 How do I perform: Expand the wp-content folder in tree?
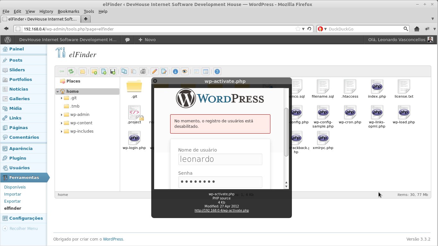tap(61, 123)
